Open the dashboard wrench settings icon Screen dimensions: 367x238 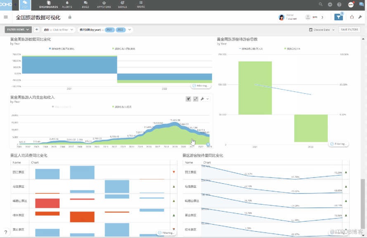click(360, 17)
